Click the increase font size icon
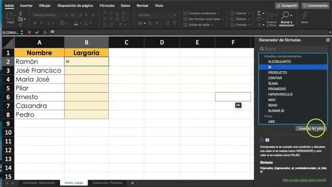The width and height of the screenshot is (332, 187). click(x=86, y=15)
